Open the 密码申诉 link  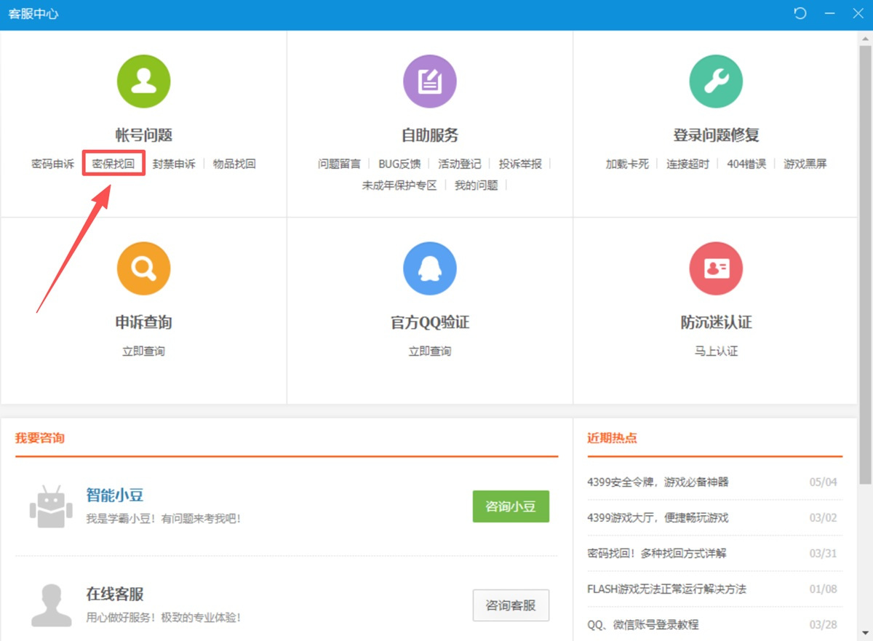[x=53, y=164]
